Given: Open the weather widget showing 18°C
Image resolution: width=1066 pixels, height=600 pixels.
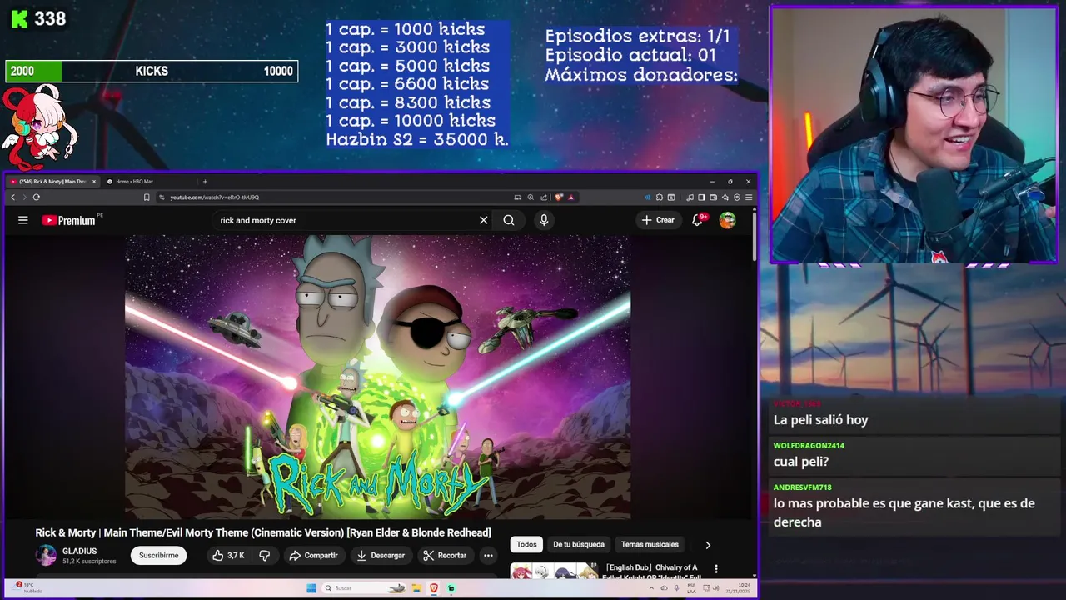Looking at the screenshot, I should coord(27,587).
